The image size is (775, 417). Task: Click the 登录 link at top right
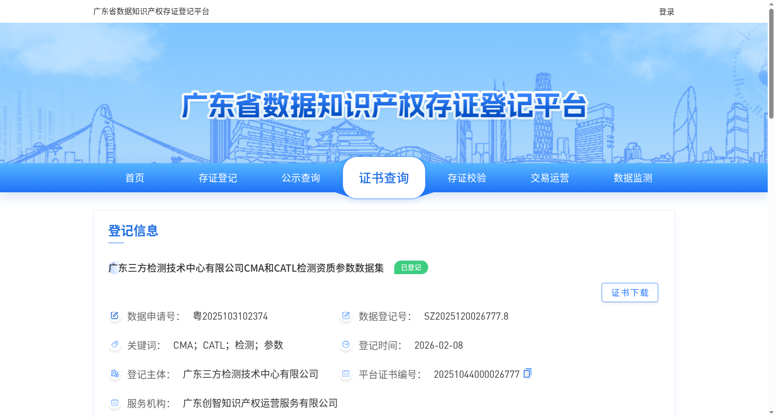pyautogui.click(x=666, y=12)
